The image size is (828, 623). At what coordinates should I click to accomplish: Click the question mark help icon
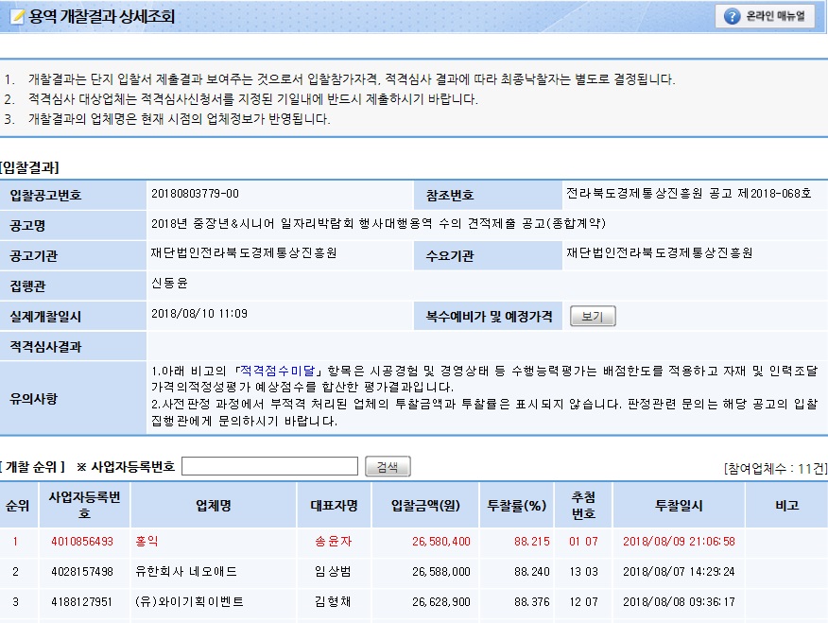coord(733,16)
